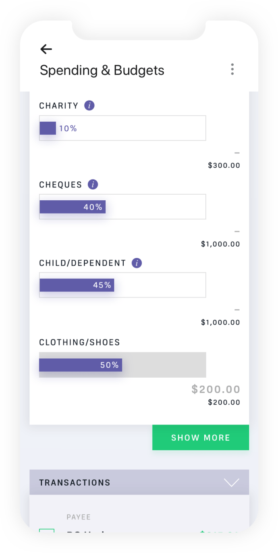Click the Charity 10% budget bar
Image resolution: width=278 pixels, height=553 pixels.
pos(122,128)
